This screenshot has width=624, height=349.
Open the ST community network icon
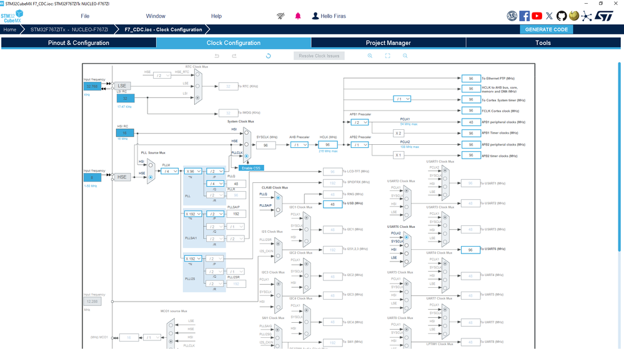[x=586, y=16]
